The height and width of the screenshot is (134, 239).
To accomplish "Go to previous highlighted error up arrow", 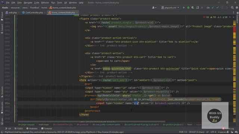I will tap(230, 17).
